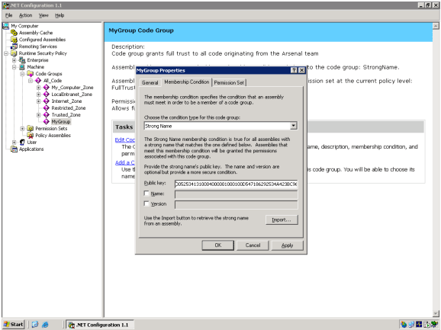The height and width of the screenshot is (330, 441).
Task: Select the MyGroup tree label
Action: [61, 122]
